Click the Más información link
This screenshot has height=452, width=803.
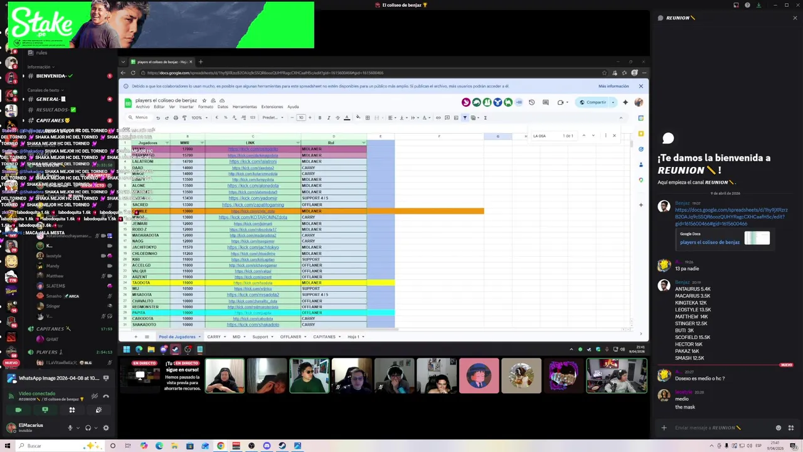pos(614,86)
